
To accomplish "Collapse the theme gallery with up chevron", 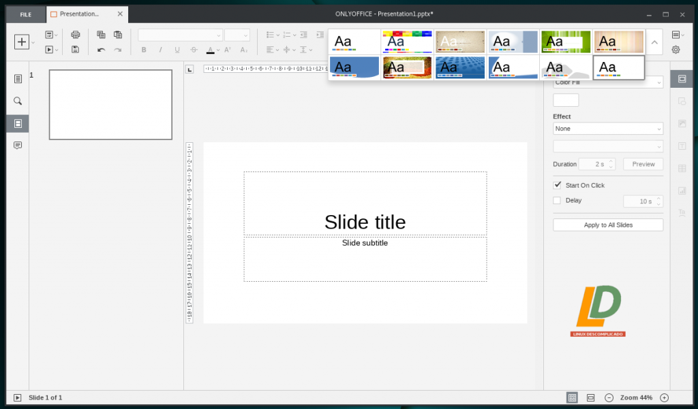I will pos(654,42).
